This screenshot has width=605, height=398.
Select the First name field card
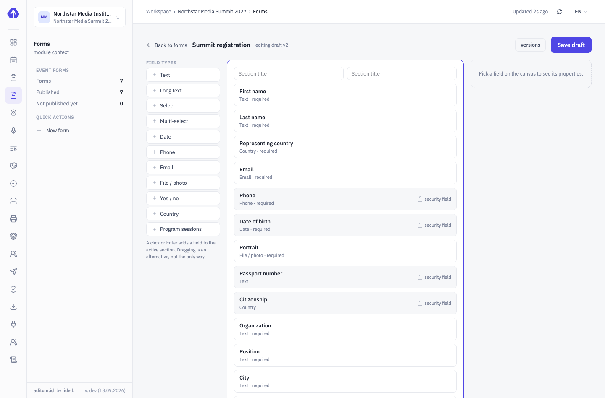coord(345,95)
